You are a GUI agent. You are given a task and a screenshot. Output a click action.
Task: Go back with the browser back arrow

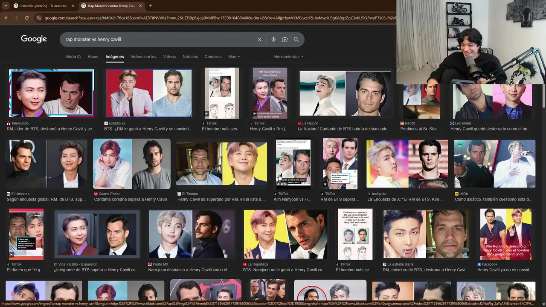6,18
